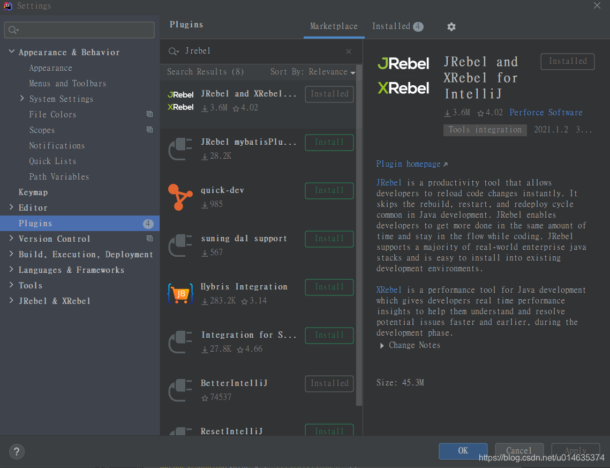Click the settings search magnifier icon

click(13, 30)
